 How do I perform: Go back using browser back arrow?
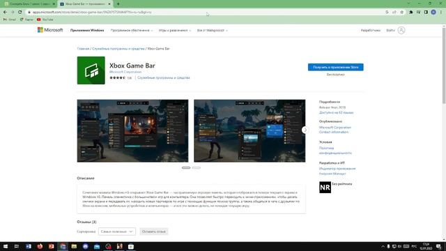tap(5, 13)
